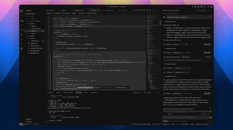Image resolution: width=233 pixels, height=130 pixels.
Task: Open settings gear in title bar
Action: pos(204,7)
